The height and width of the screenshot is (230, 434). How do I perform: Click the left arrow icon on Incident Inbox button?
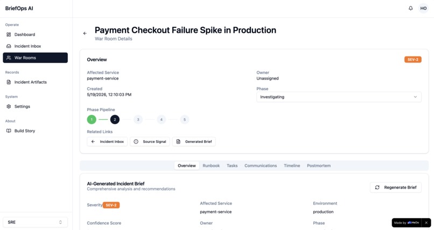point(93,142)
